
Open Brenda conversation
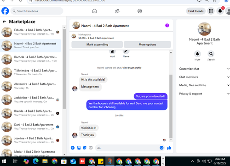(x=30, y=113)
